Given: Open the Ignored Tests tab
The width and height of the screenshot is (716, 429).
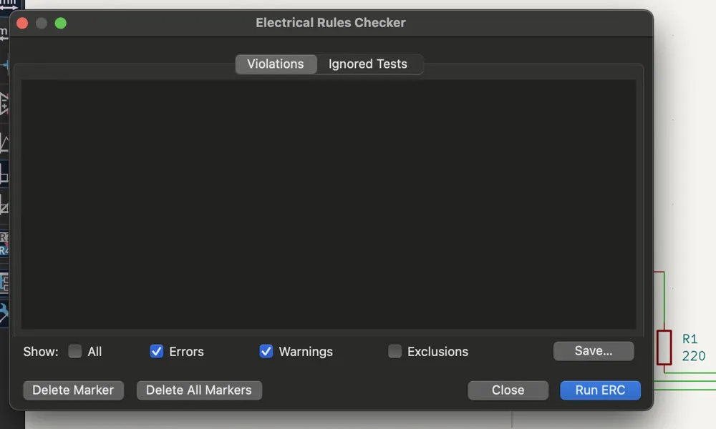Looking at the screenshot, I should pyautogui.click(x=368, y=64).
